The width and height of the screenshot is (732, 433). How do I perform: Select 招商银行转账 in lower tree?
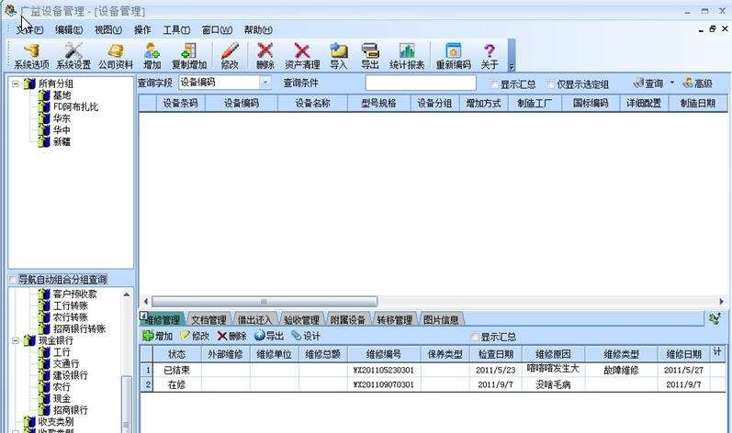(79, 328)
